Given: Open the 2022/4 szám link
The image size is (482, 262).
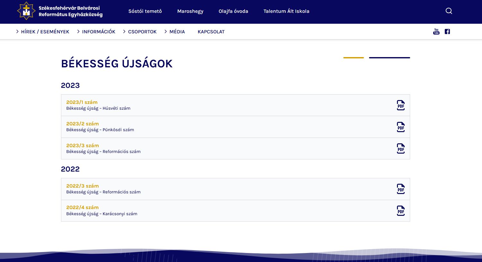Looking at the screenshot, I should (82, 207).
